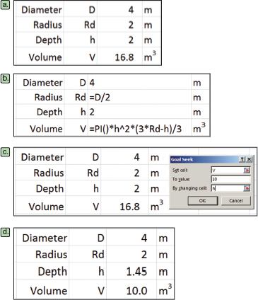Select the cell containing formula =D/2

(x=139, y=97)
